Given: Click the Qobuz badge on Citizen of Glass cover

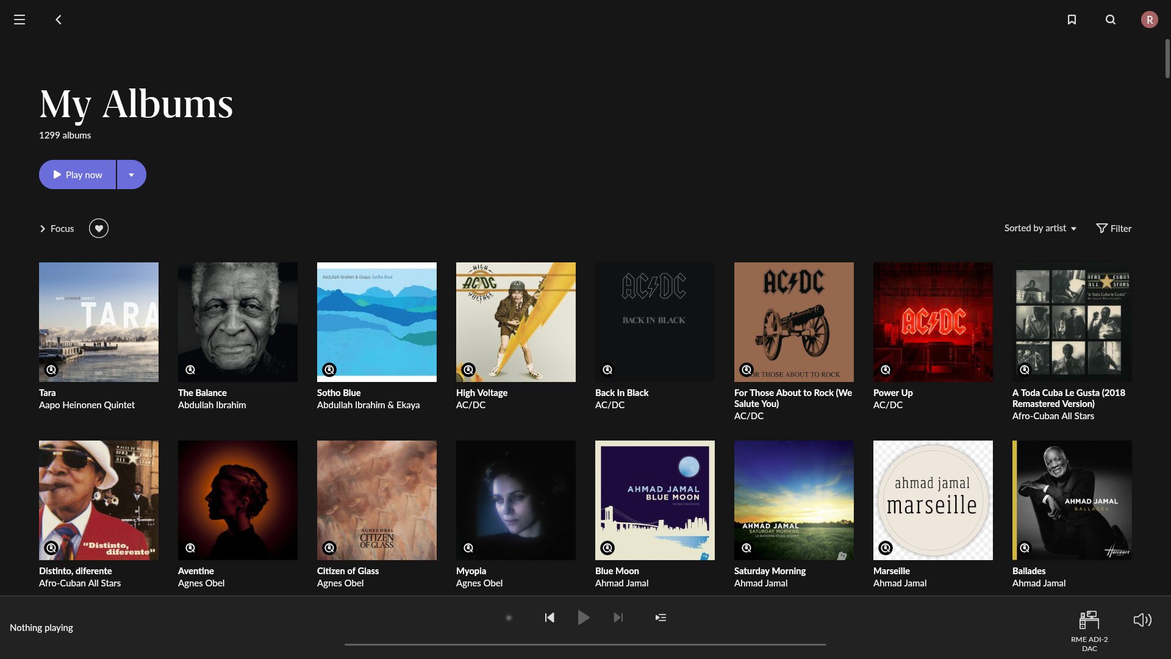Looking at the screenshot, I should point(329,547).
